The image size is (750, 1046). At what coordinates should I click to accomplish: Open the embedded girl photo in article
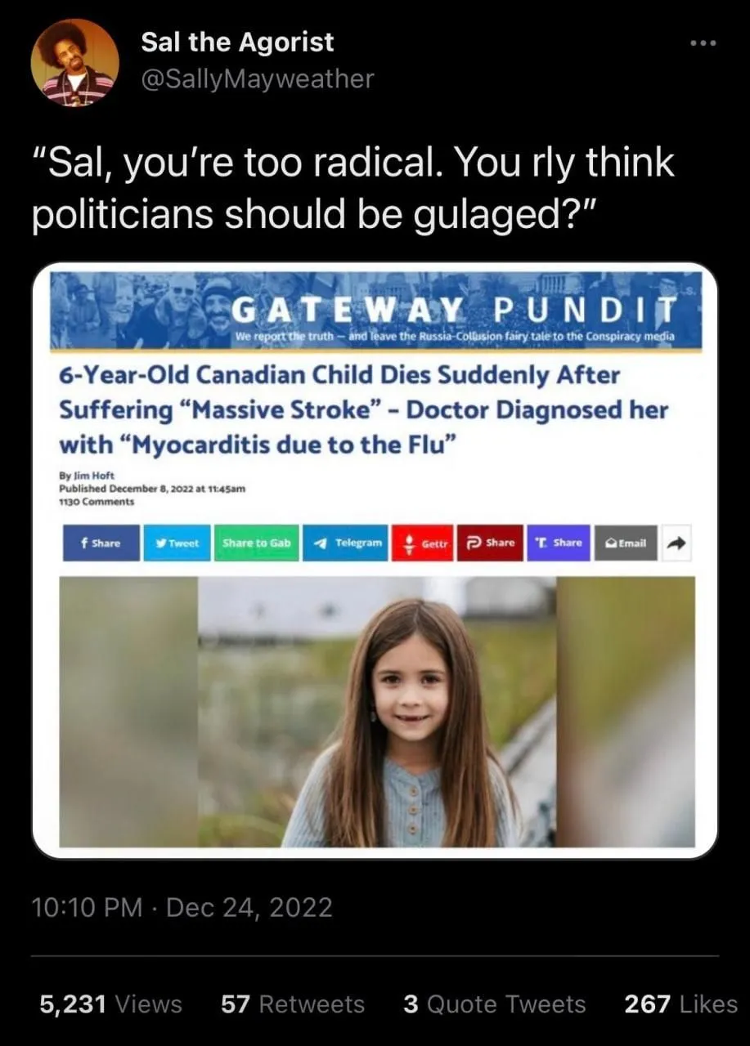377,711
